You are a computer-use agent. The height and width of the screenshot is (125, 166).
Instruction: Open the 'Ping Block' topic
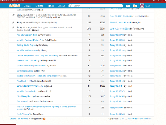click(24, 81)
